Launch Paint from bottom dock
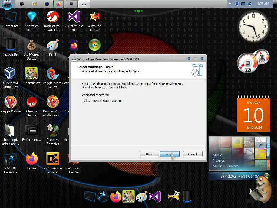This screenshot has height=208, width=277. point(141,196)
